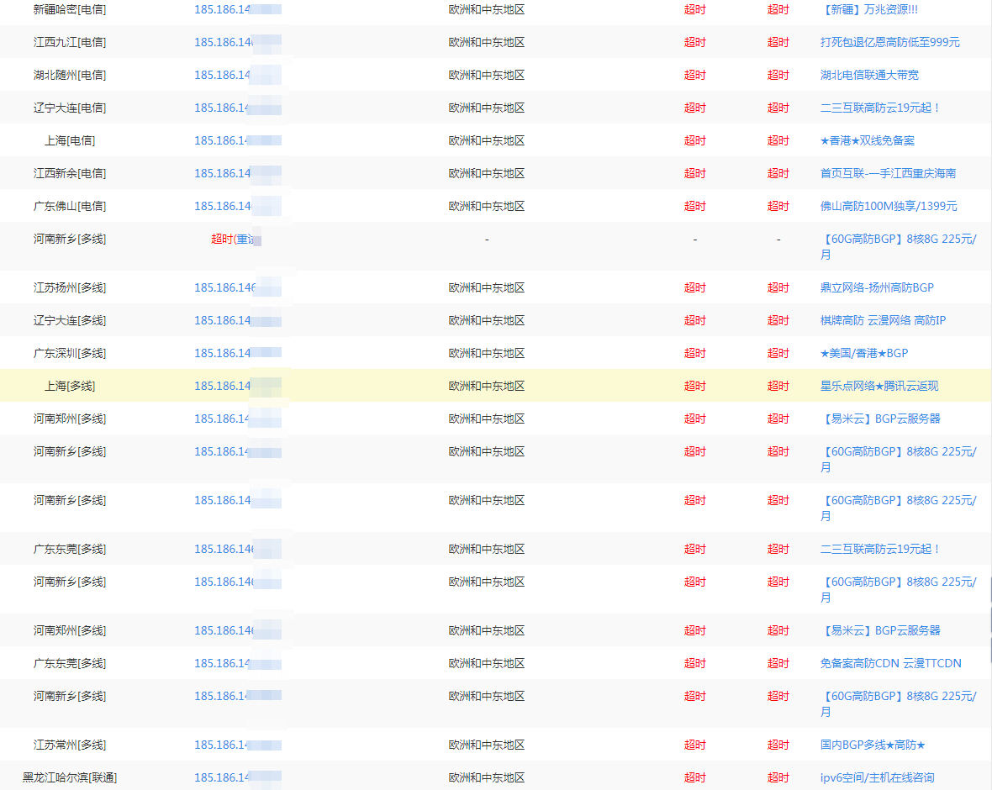The width and height of the screenshot is (992, 790).
Task: Open the 佛山高防100M独享/1399元 link
Action: [x=889, y=206]
